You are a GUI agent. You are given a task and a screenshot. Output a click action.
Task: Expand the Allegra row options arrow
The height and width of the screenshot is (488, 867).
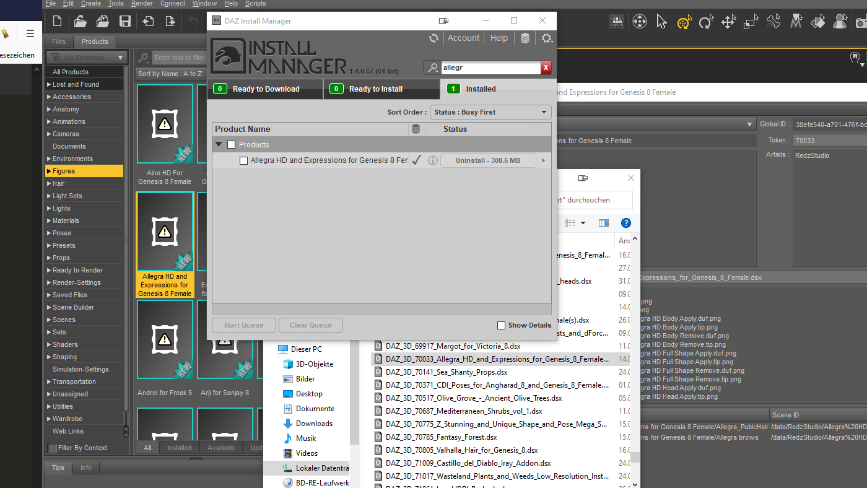[x=544, y=160]
